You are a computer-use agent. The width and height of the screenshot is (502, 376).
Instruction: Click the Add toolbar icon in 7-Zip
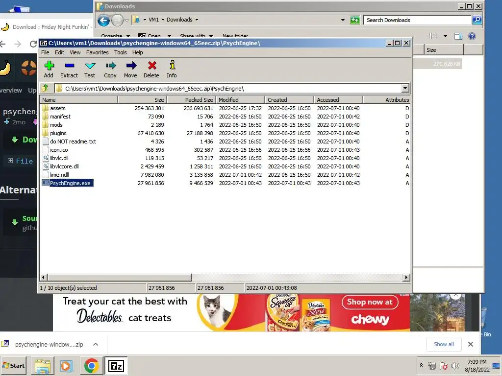click(49, 70)
